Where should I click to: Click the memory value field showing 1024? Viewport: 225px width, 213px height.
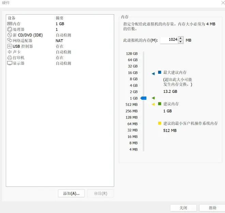pos(169,40)
